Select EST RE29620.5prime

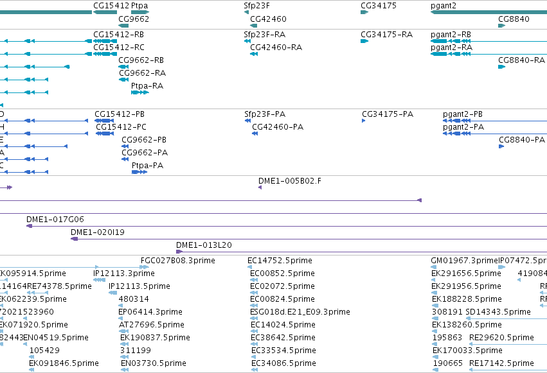[x=501, y=338]
